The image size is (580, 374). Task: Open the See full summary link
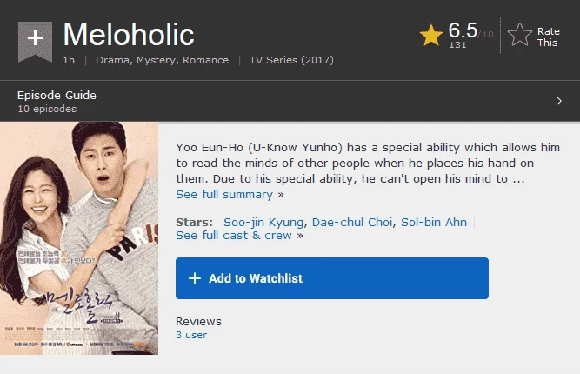click(230, 194)
